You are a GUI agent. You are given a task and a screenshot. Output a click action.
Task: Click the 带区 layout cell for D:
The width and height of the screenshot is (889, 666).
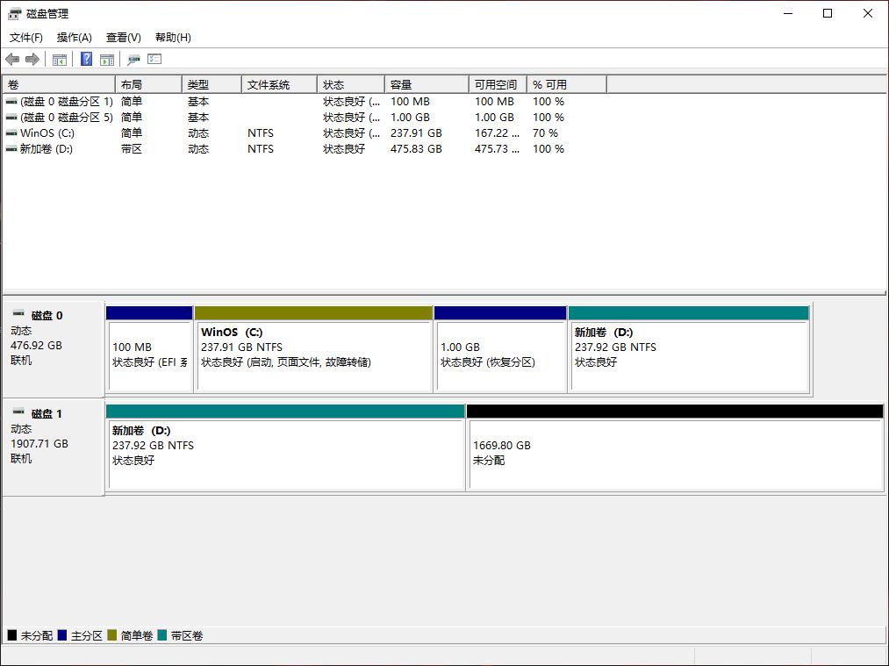132,149
